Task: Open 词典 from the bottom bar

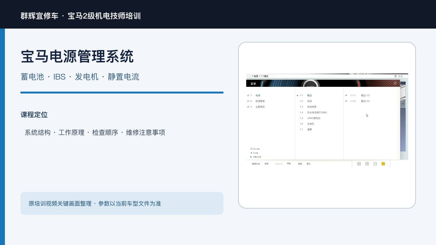Action: [289, 164]
